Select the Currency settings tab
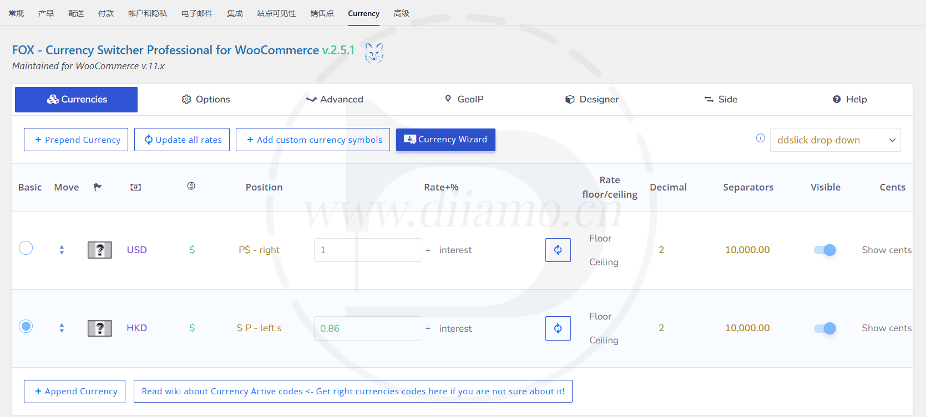926x417 pixels. 363,13
